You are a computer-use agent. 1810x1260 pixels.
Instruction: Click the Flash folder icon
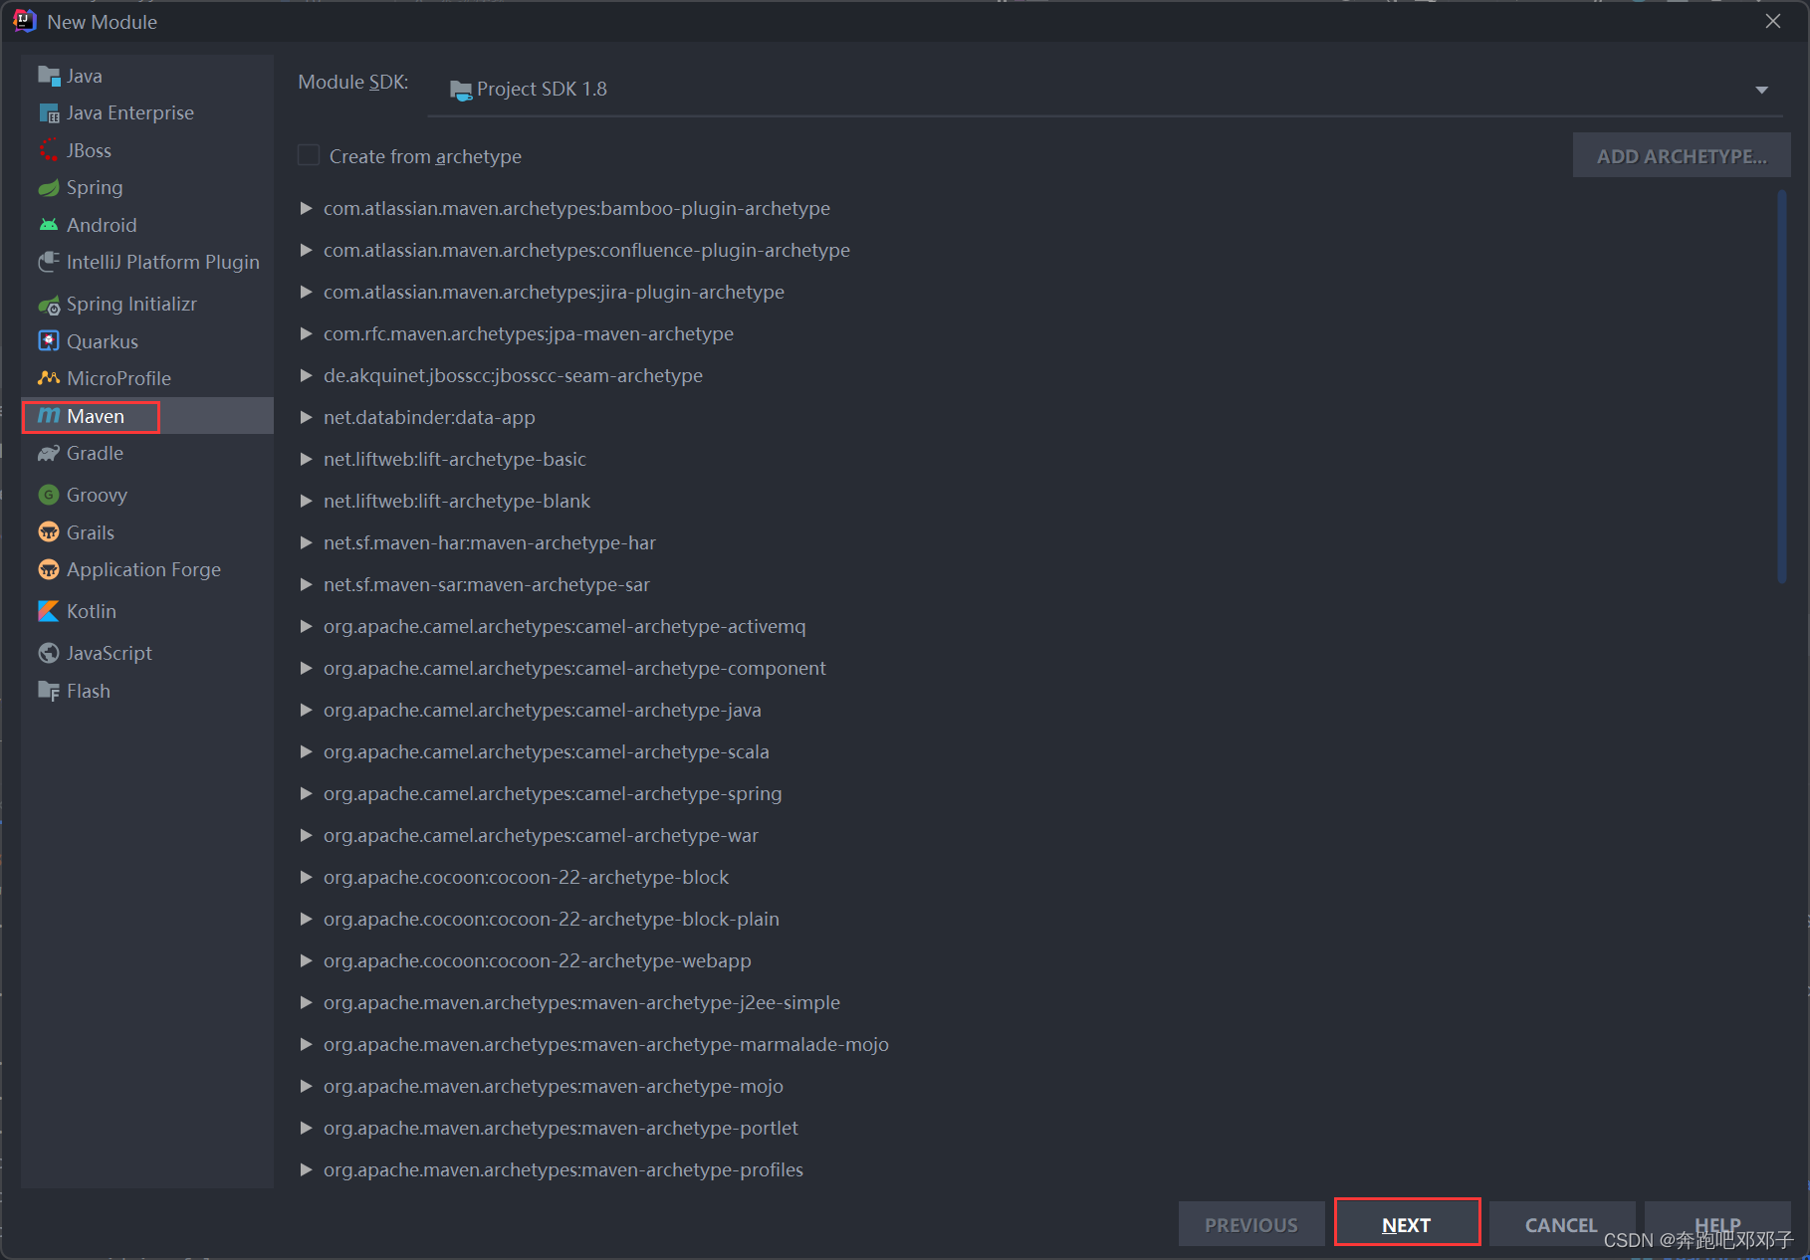49,691
